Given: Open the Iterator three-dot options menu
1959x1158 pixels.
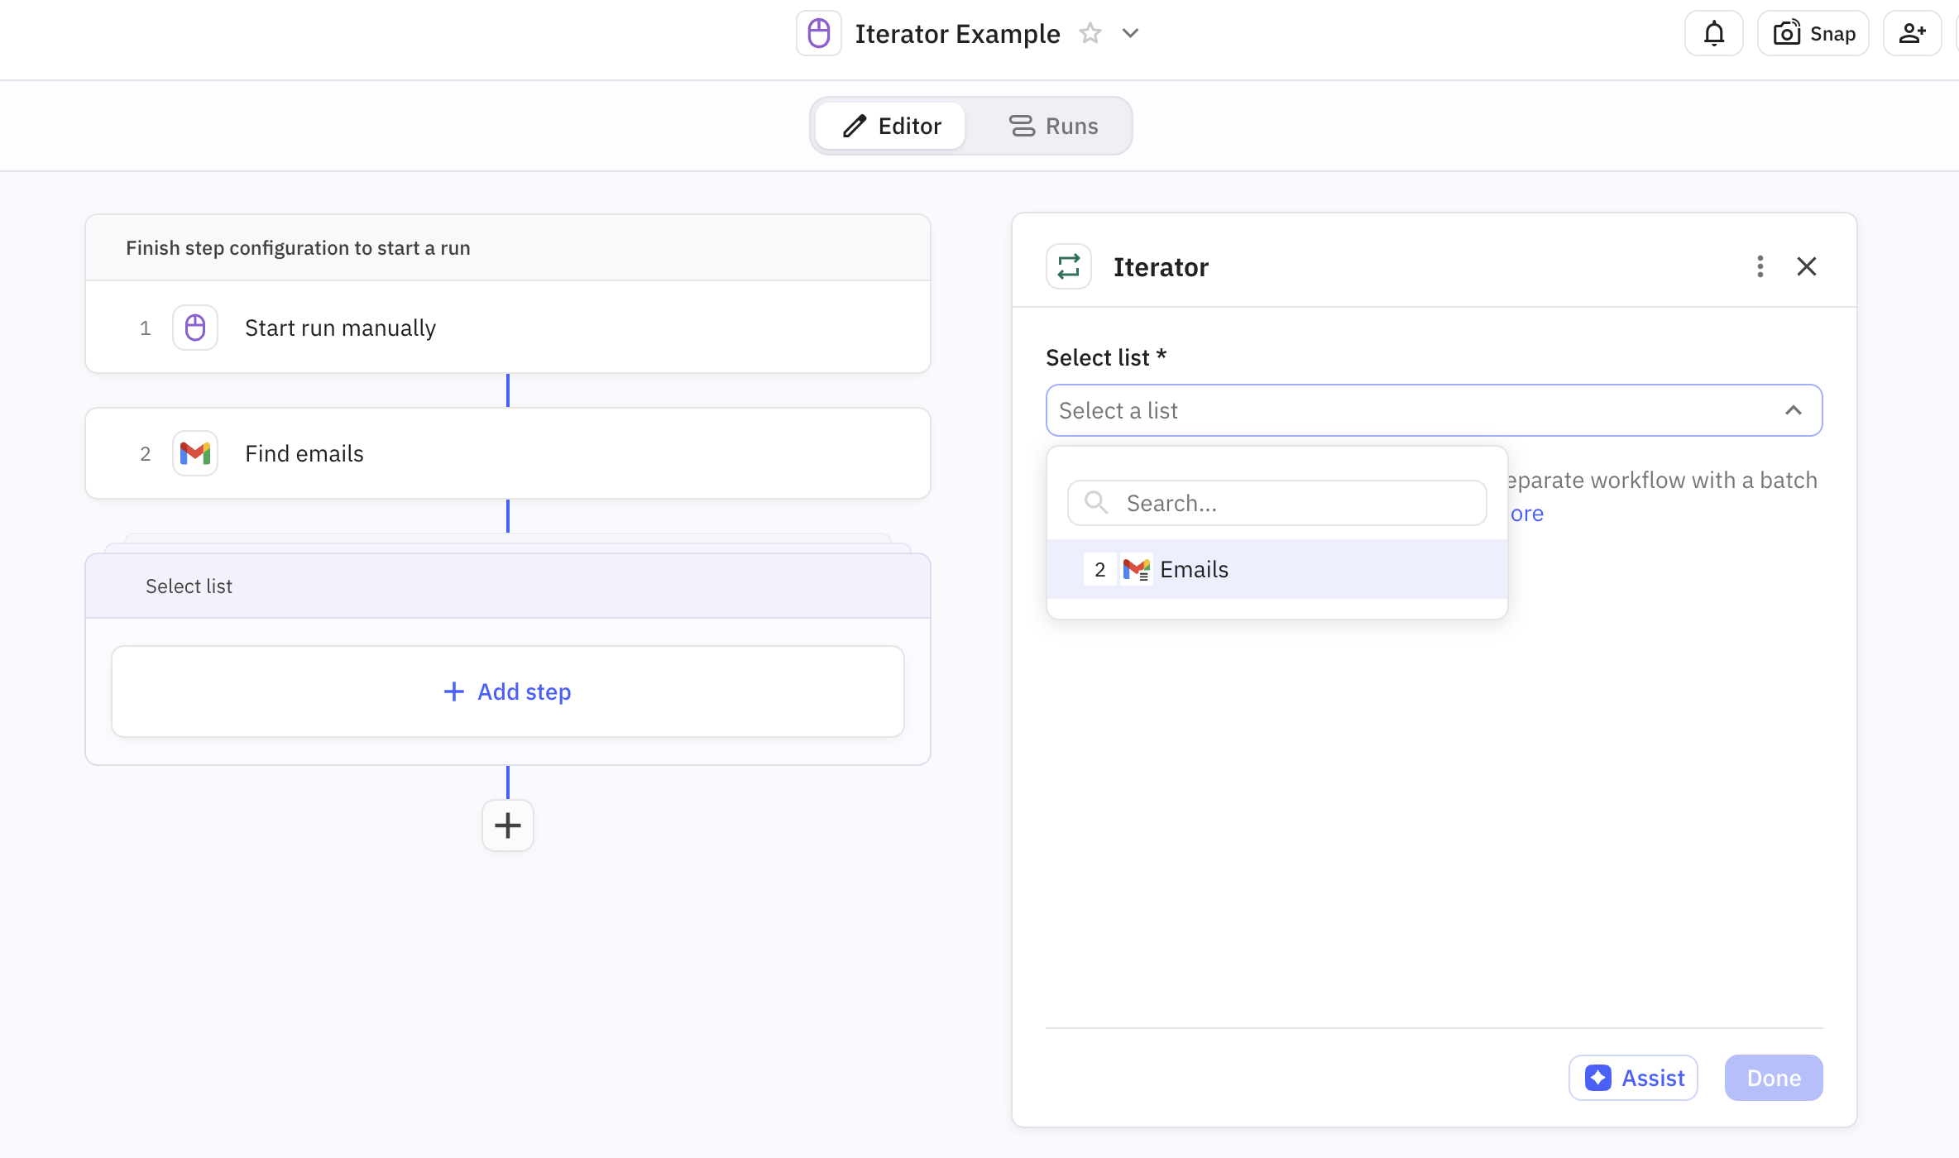Looking at the screenshot, I should [1760, 266].
